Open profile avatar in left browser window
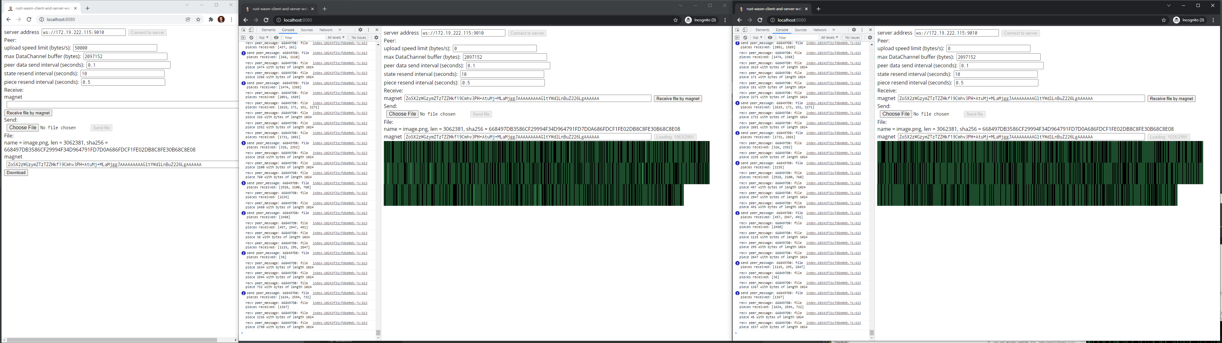1222x343 pixels. pyautogui.click(x=221, y=19)
